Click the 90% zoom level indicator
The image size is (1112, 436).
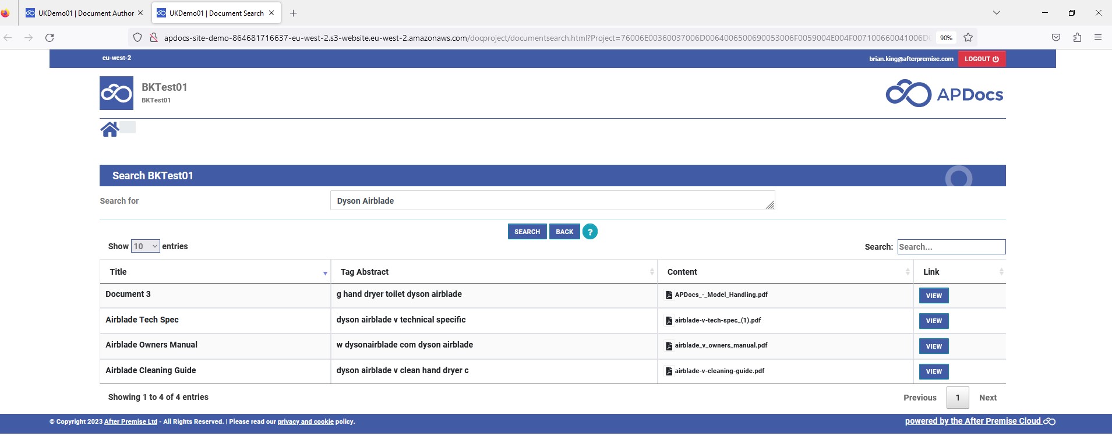coord(946,38)
